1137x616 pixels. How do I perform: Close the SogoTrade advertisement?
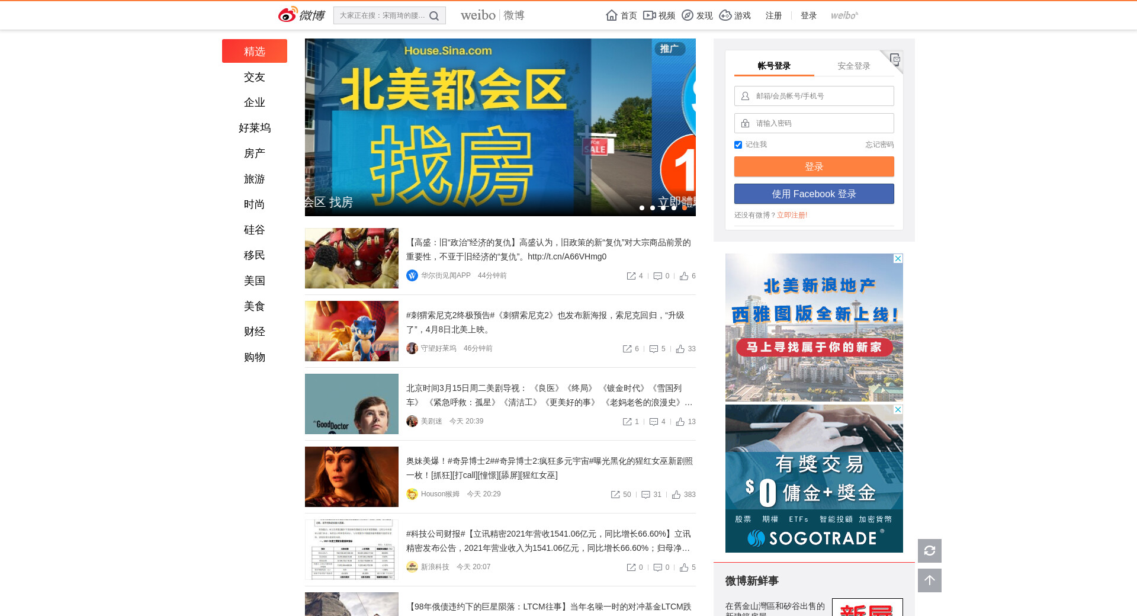coord(898,409)
